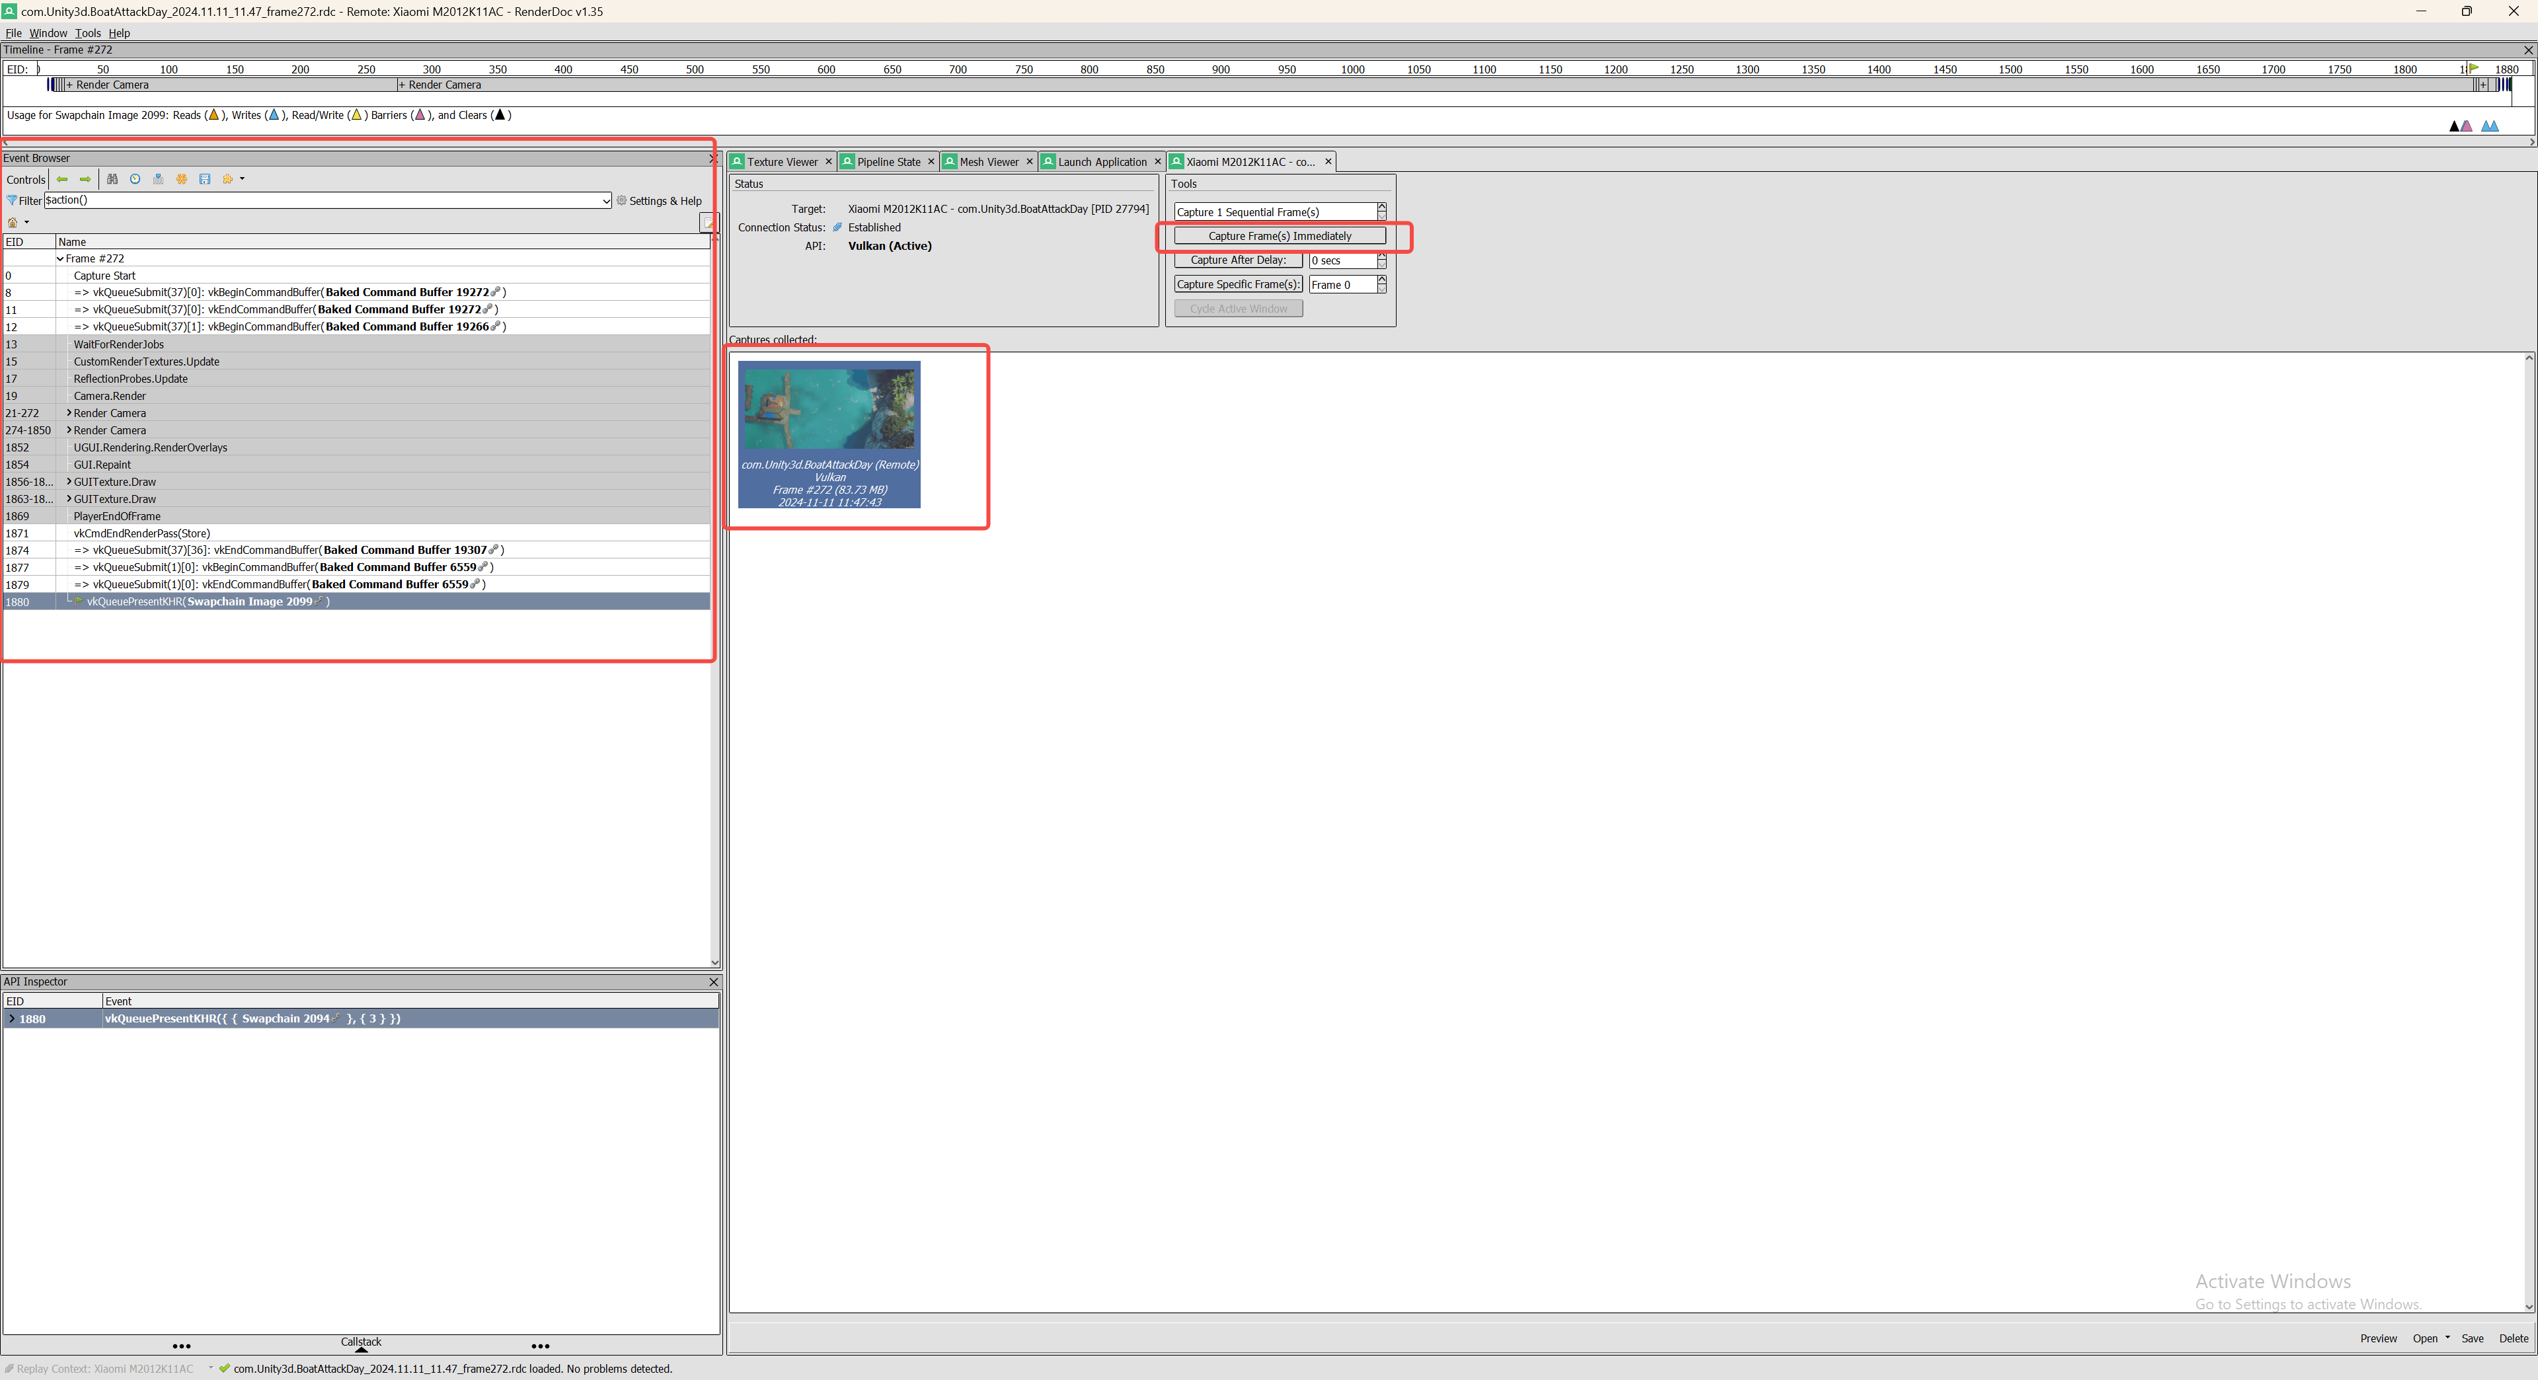
Task: Increase the sequential frames count stepper
Action: point(1381,207)
